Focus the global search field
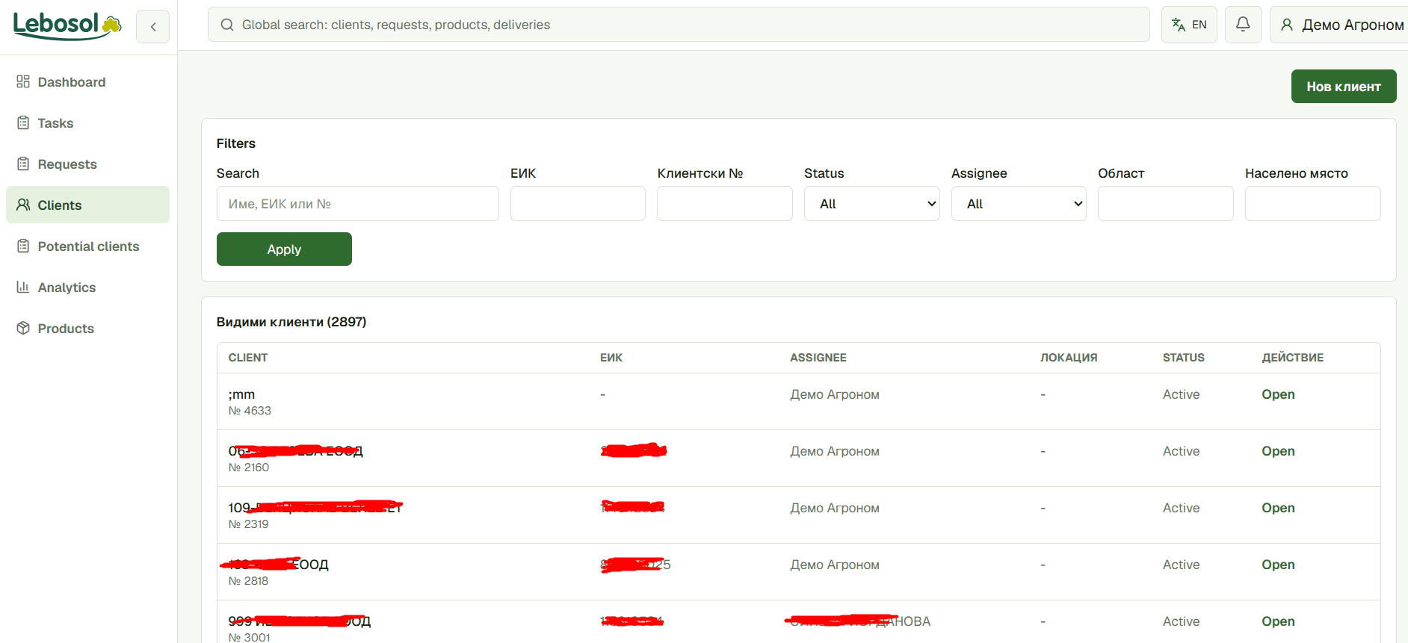The height and width of the screenshot is (643, 1408). (x=679, y=25)
